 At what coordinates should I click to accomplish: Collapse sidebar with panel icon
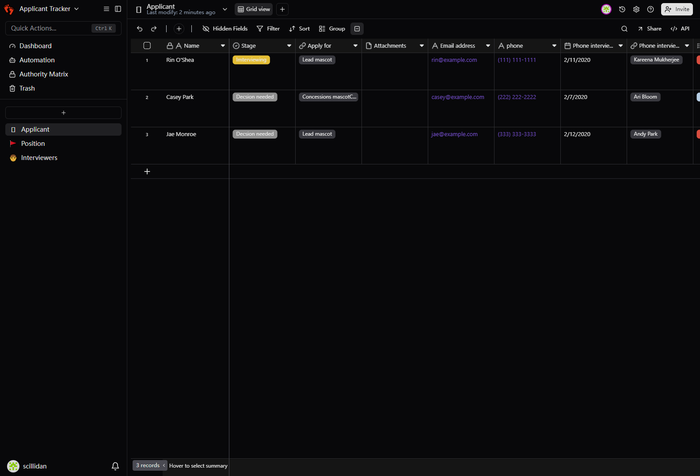coord(118,9)
